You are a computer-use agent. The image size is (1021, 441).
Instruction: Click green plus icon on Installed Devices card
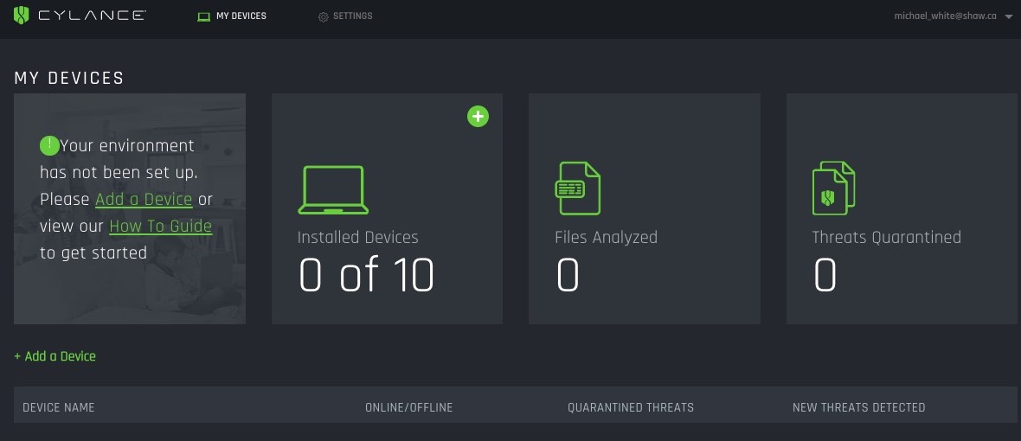click(478, 117)
